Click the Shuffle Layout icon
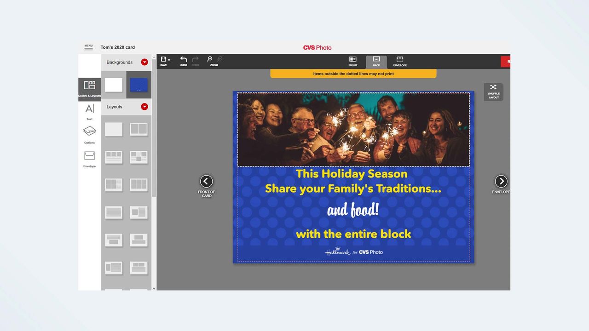Image resolution: width=589 pixels, height=331 pixels. coord(493,87)
